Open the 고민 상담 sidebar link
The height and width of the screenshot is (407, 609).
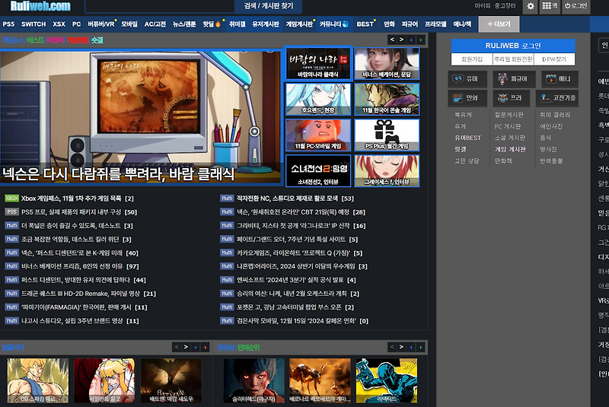467,161
